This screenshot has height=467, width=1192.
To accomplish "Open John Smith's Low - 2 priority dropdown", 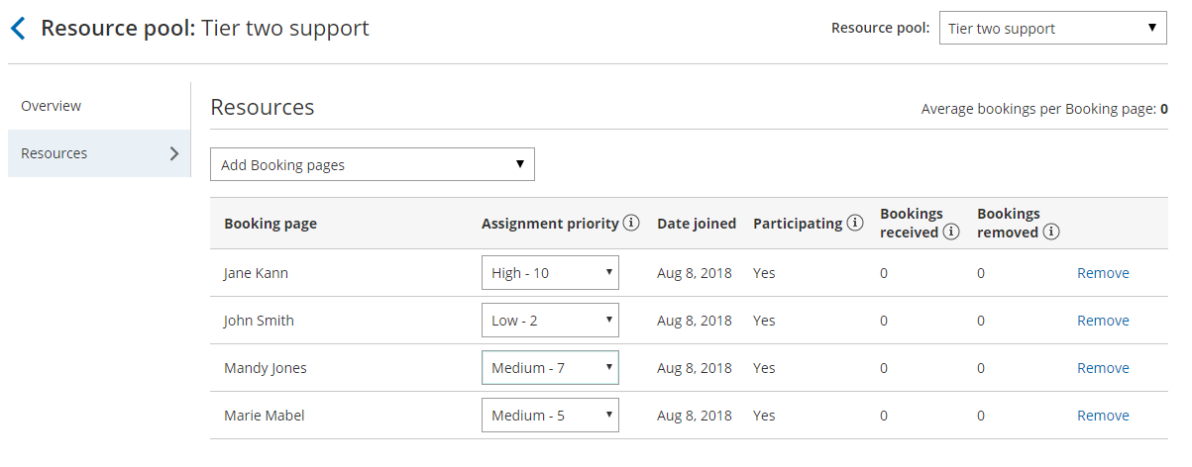I will [550, 321].
